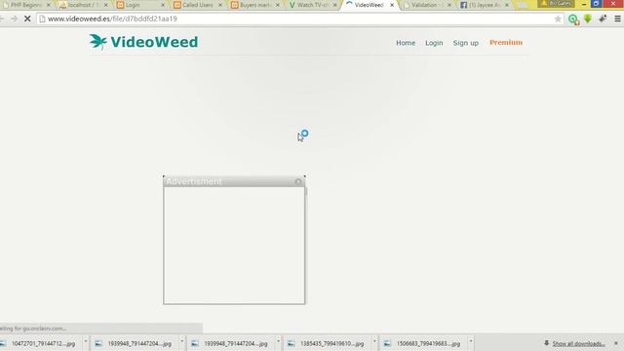Switch to the localhost tab
624x351 pixels.
click(84, 5)
